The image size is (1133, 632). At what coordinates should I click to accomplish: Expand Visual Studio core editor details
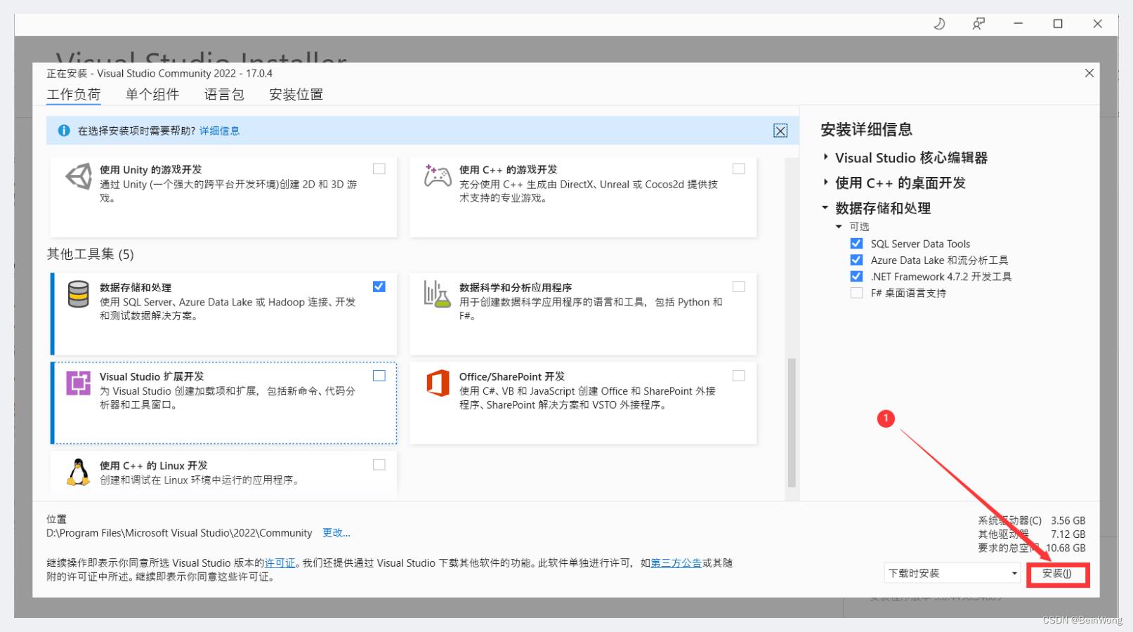826,157
